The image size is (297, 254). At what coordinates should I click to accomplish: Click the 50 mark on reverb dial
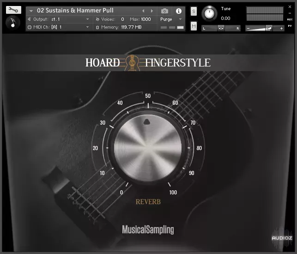point(148,96)
